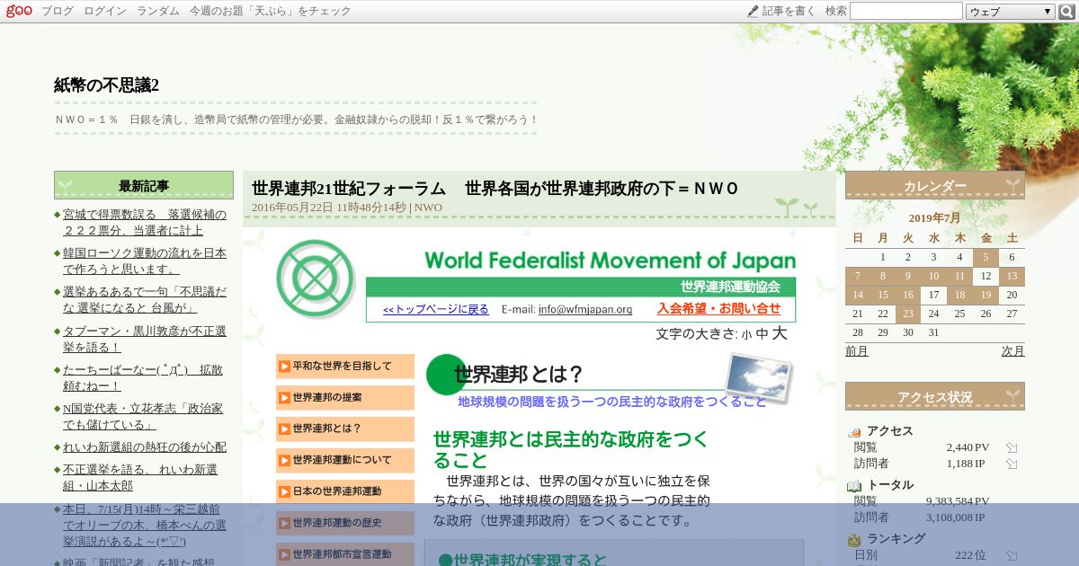Viewport: 1079px width, 566px height.
Task: Open recent post タブーマン・黒川敦彦
Action: click(144, 339)
